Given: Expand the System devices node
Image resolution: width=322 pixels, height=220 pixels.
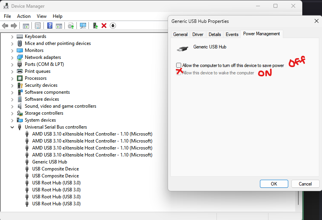Looking at the screenshot, I should (12, 120).
